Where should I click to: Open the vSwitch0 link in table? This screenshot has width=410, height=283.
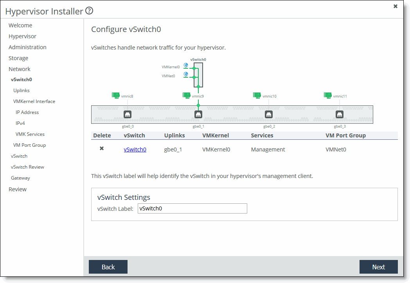(x=135, y=150)
